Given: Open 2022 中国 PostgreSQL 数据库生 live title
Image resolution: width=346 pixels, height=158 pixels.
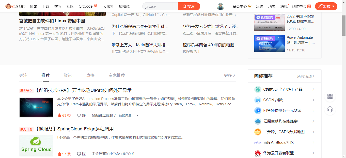Looking at the screenshot, I should coord(301,19).
